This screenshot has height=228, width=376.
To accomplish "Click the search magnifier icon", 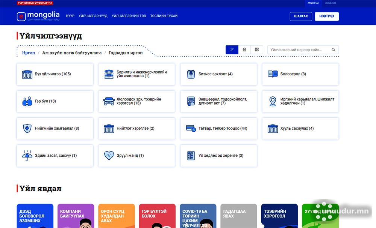I will (x=334, y=49).
